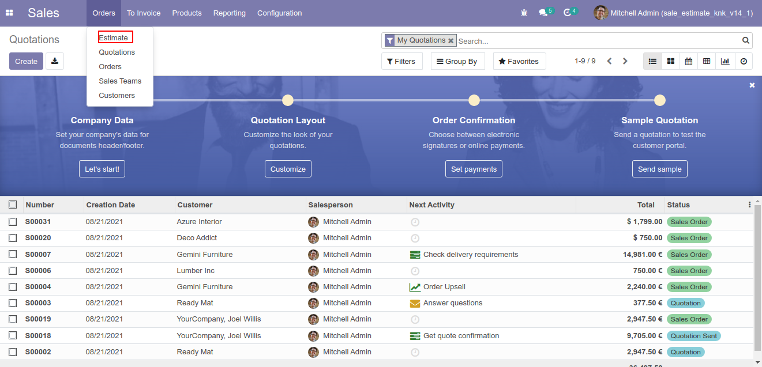This screenshot has height=367, width=762.
Task: Collapse the Orders top navigation menu
Action: click(x=104, y=13)
